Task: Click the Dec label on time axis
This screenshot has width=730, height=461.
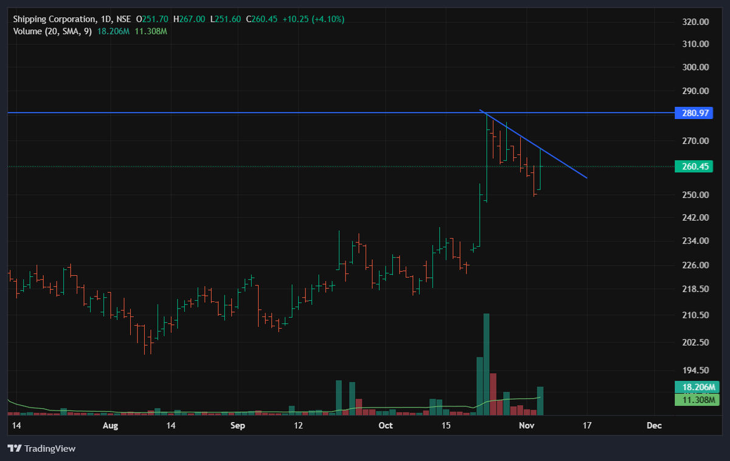Action: [x=654, y=426]
